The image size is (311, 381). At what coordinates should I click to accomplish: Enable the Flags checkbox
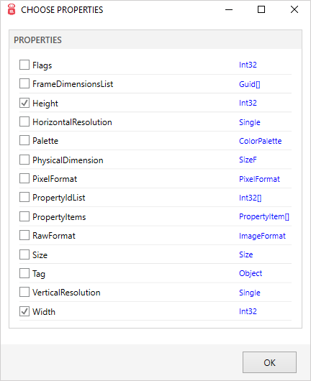(x=24, y=65)
